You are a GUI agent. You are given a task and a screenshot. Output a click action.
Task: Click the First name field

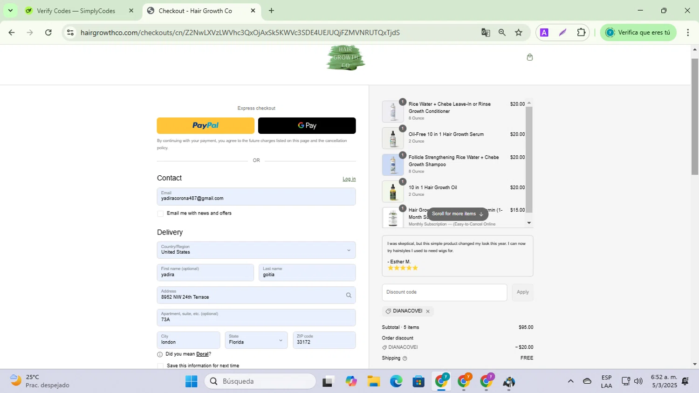(x=206, y=272)
